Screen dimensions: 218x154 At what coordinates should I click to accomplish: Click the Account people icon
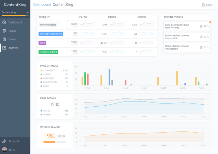[x=4, y=141]
